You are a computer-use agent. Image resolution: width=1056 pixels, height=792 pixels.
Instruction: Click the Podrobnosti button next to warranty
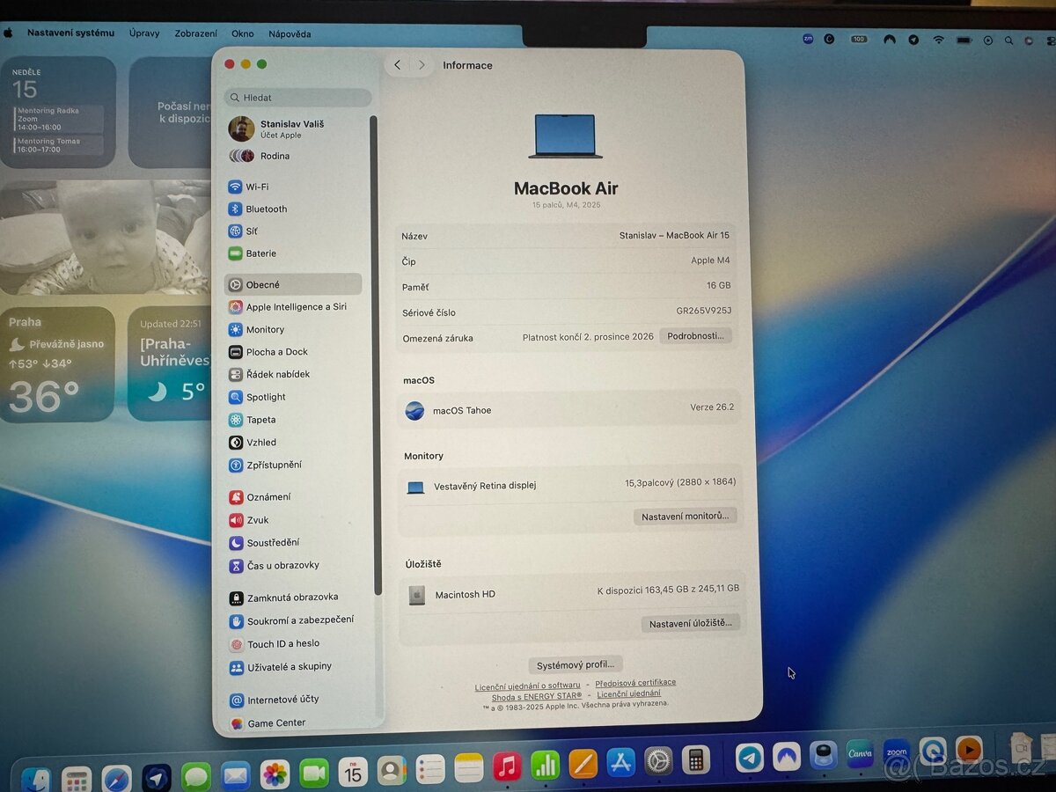tap(695, 335)
